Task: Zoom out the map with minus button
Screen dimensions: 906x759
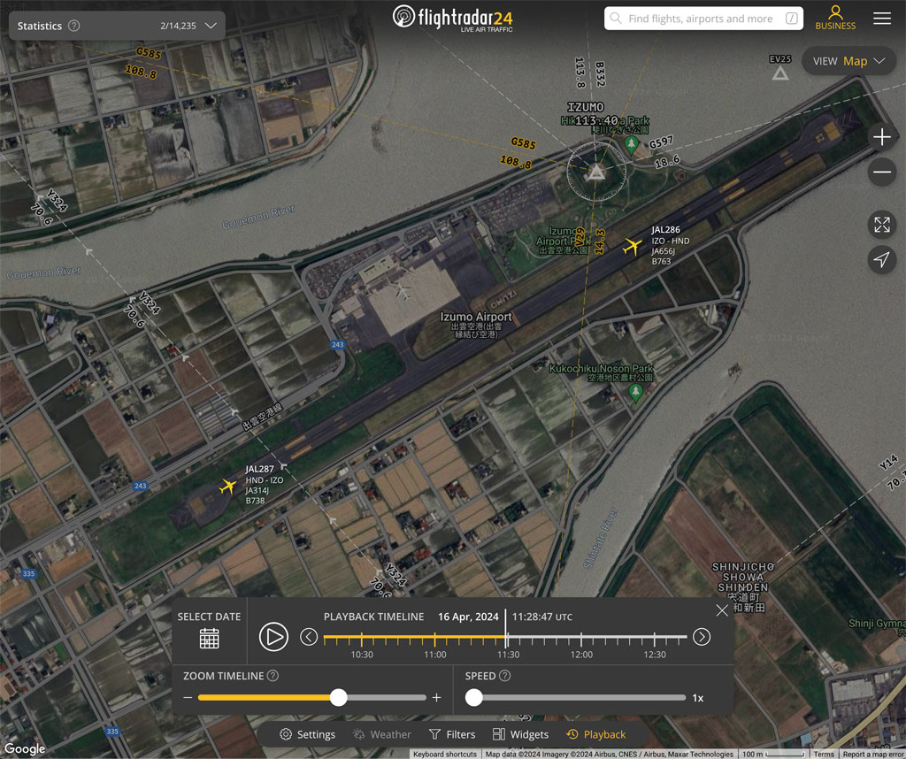Action: point(881,172)
